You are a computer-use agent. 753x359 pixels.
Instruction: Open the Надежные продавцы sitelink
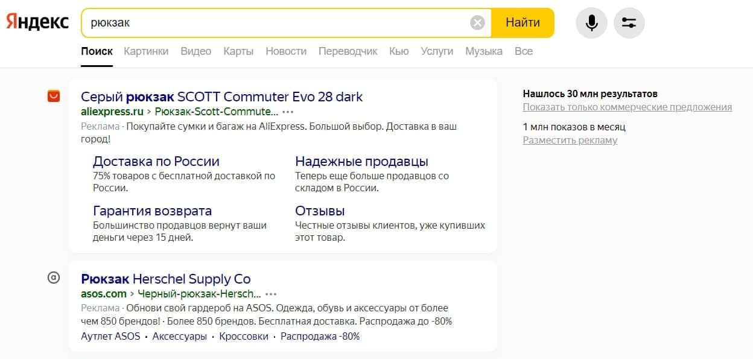click(362, 161)
